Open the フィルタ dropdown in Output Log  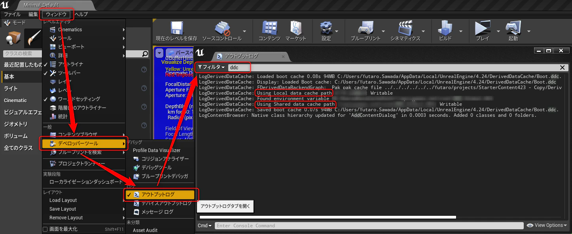click(211, 67)
